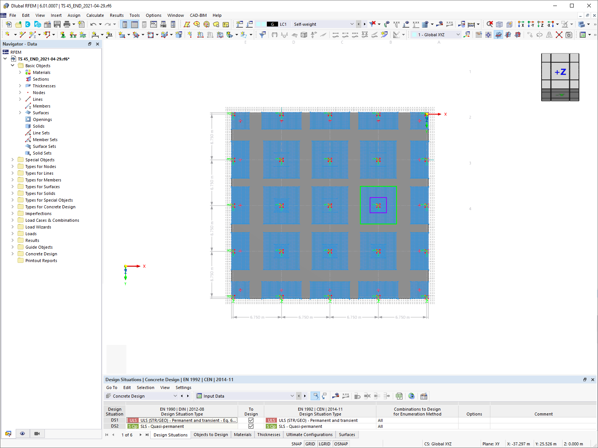Toggle SNAP in status bar

click(x=296, y=444)
